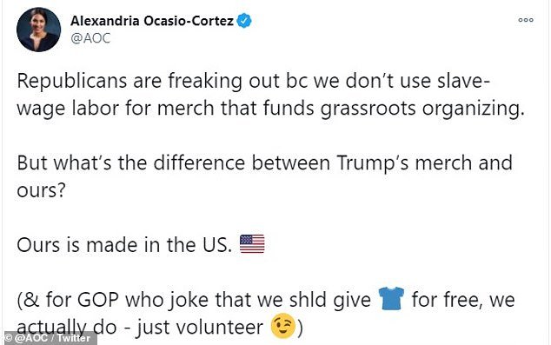Click the winking face emoji

point(282,326)
